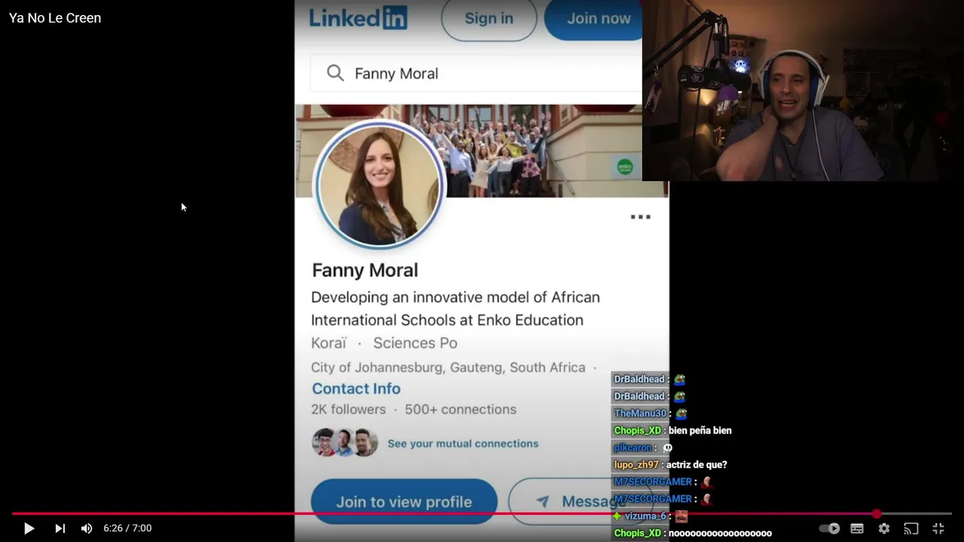Click chat message bien peña bien
Image resolution: width=964 pixels, height=542 pixels.
pyautogui.click(x=700, y=431)
